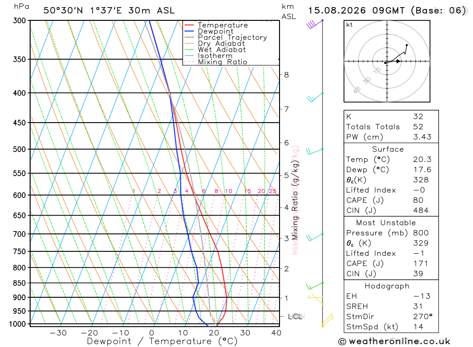Viewport: 473px width, 347px height.
Task: Click the 40 temperature axis label
Action: point(276,333)
